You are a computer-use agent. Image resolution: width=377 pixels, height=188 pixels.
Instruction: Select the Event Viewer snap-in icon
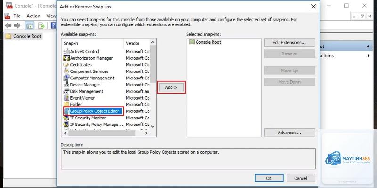[x=66, y=98]
